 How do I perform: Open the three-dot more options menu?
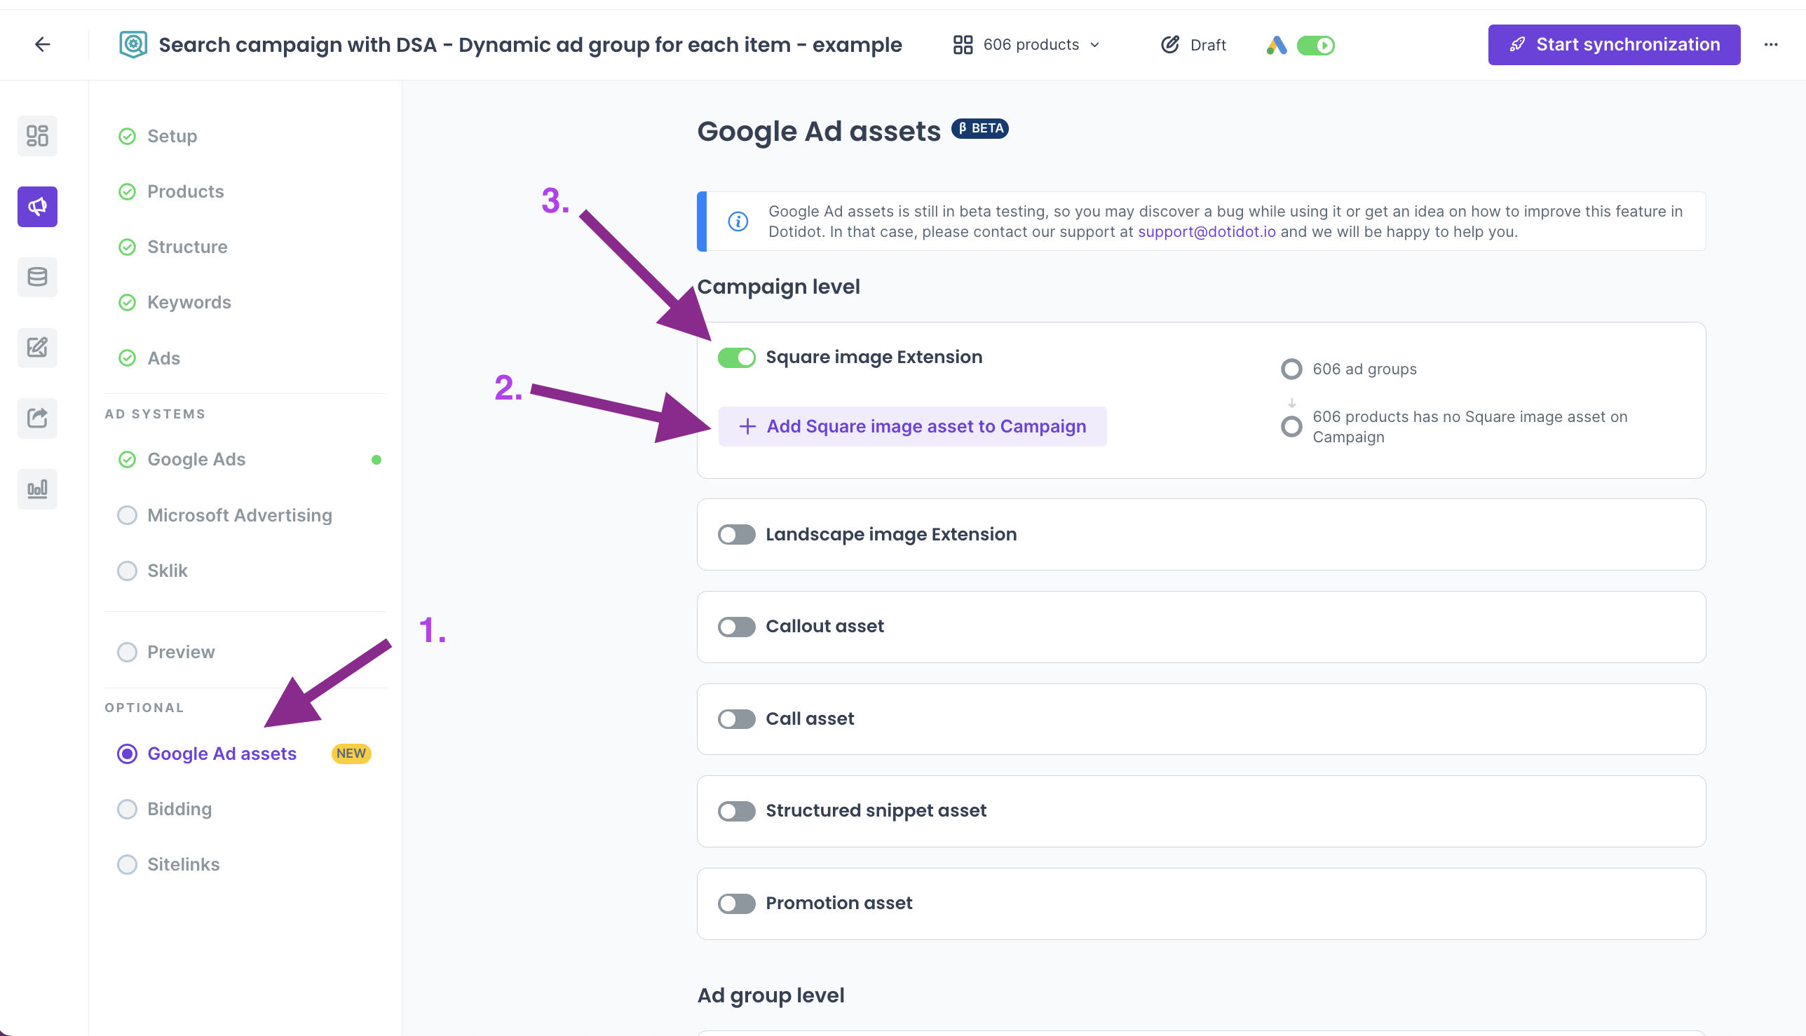point(1770,45)
